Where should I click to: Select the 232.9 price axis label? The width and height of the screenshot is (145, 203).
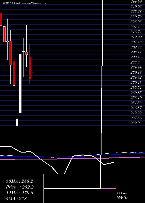[135, 123]
